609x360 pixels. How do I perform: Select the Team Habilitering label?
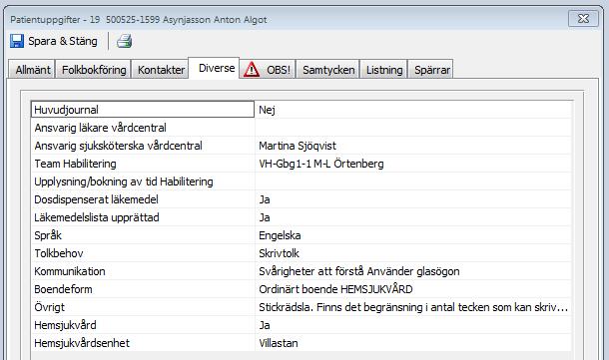point(75,164)
